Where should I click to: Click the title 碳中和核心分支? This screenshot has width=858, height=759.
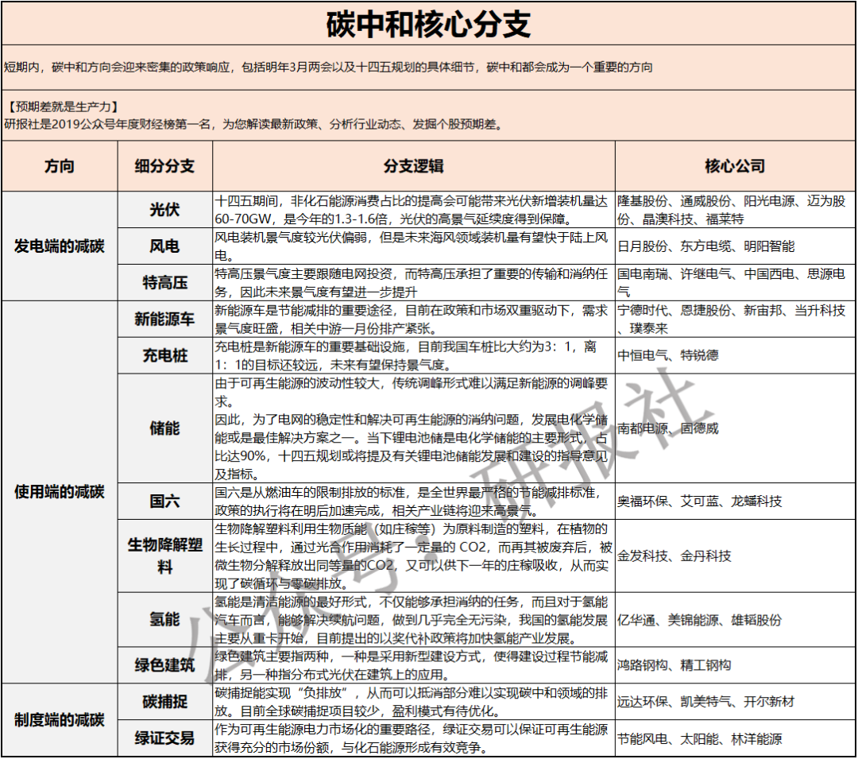(428, 24)
